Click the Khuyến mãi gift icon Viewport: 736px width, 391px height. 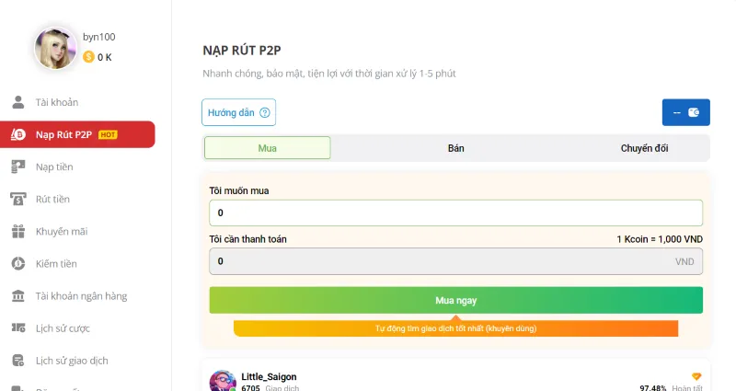click(x=18, y=231)
